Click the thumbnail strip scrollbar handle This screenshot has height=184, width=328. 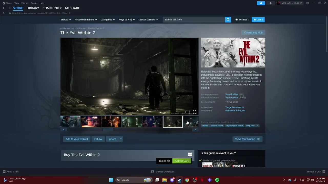108,130
